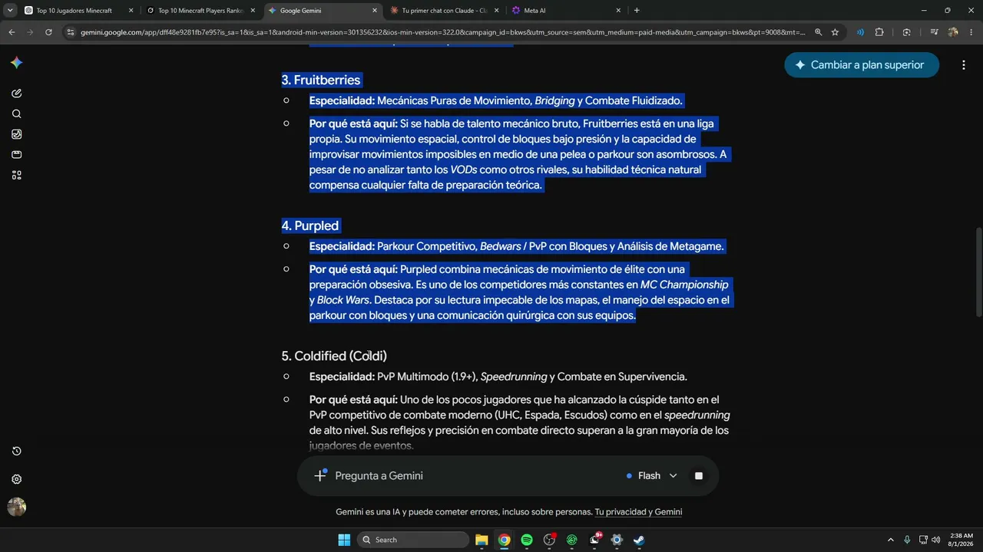Viewport: 983px width, 552px height.
Task: Open Chrome from the taskbar
Action: pyautogui.click(x=504, y=540)
